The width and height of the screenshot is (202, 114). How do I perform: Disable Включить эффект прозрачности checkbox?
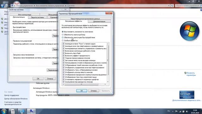click(63, 56)
